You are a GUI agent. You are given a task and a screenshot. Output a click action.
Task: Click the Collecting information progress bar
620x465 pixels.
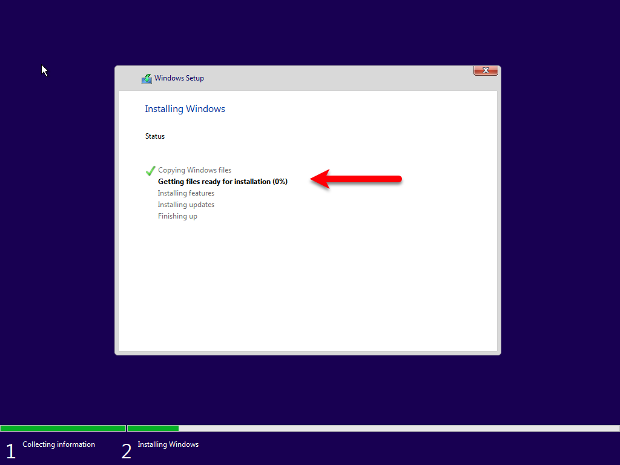[x=63, y=428]
